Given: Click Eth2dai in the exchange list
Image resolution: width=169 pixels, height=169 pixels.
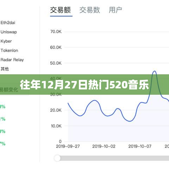Looking at the screenshot, I should click(x=8, y=23).
